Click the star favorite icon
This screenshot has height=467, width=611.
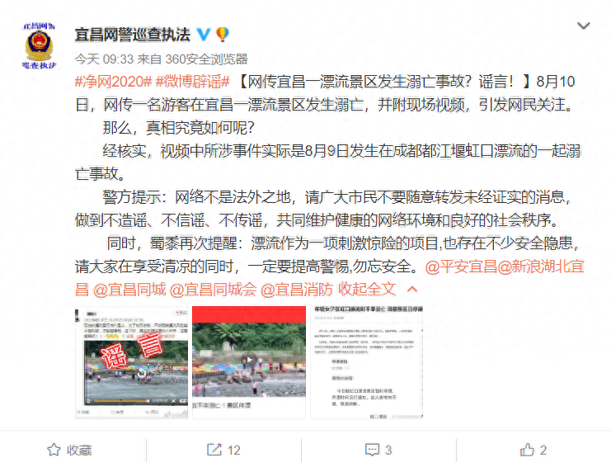54,450
